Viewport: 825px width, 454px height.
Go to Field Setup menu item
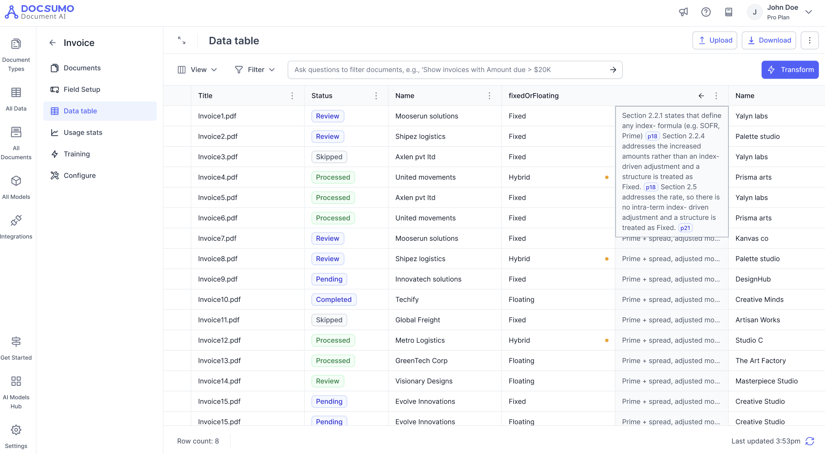coord(82,90)
